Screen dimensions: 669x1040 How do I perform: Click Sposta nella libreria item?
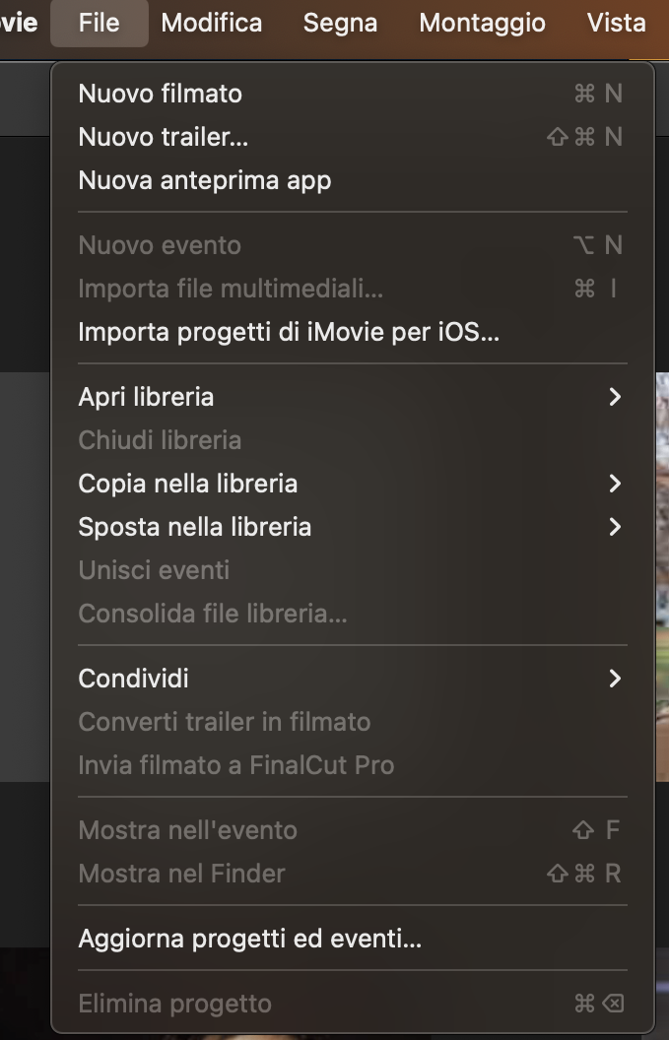[x=353, y=527]
